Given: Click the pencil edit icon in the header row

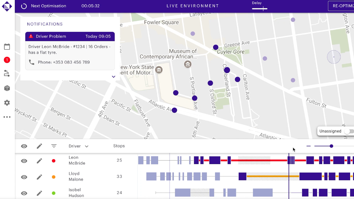Looking at the screenshot, I should (x=39, y=146).
